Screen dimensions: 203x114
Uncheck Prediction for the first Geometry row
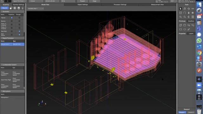coord(12,18)
